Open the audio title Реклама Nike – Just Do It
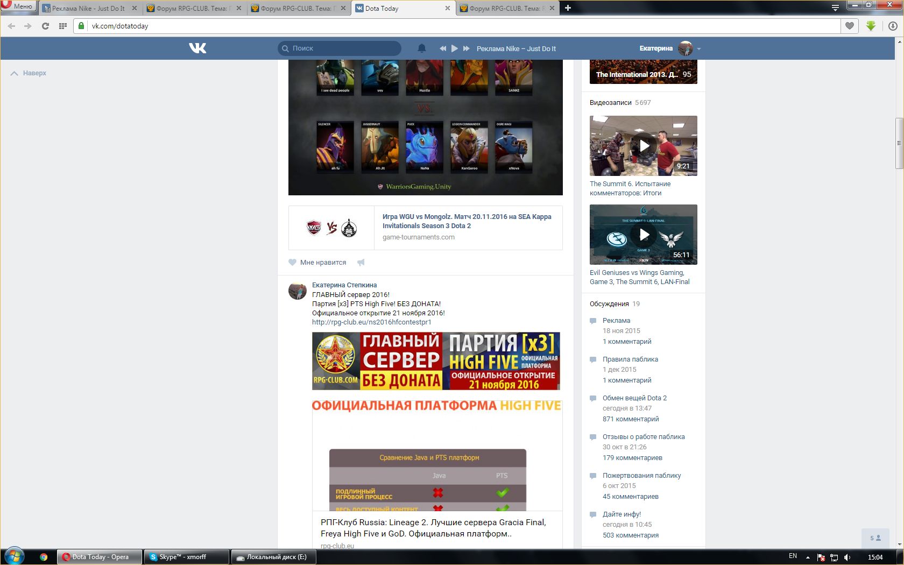The height and width of the screenshot is (565, 904). click(516, 48)
